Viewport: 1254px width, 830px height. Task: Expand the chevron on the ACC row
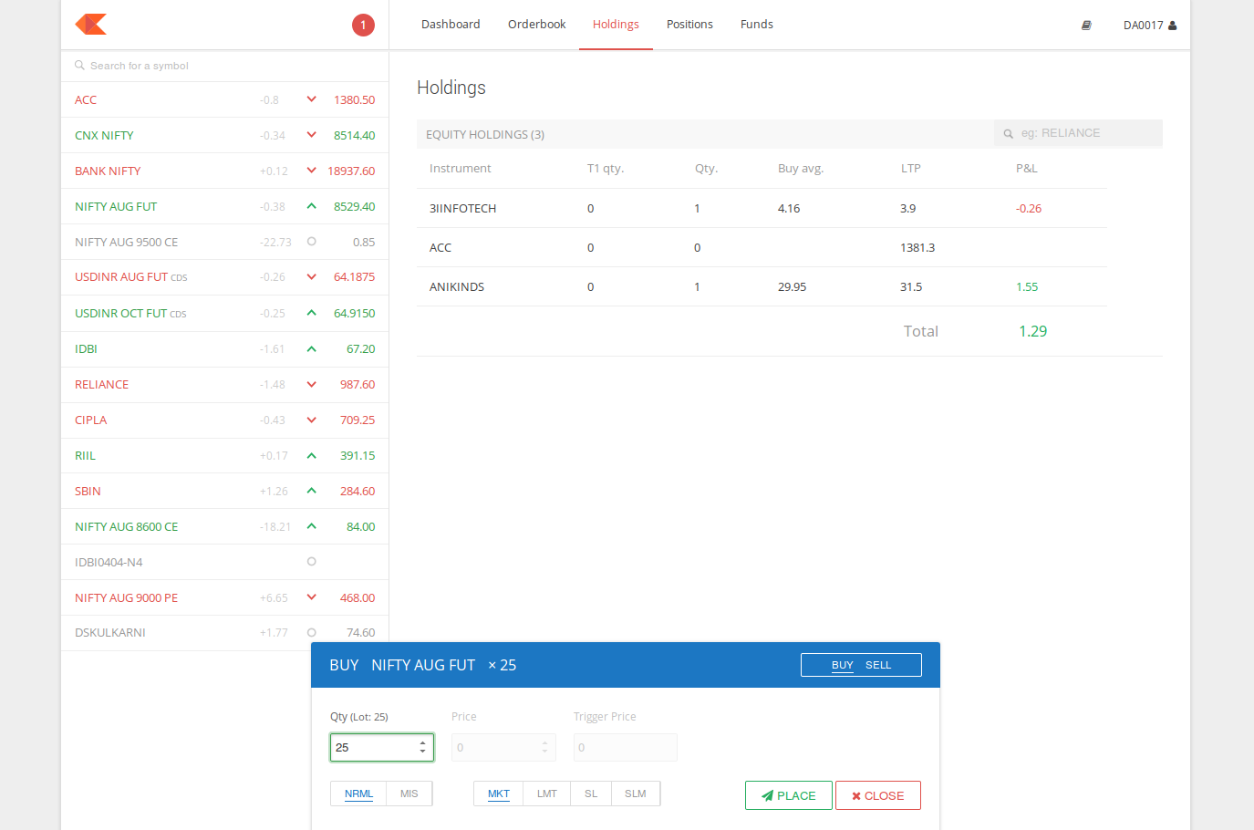pos(311,99)
